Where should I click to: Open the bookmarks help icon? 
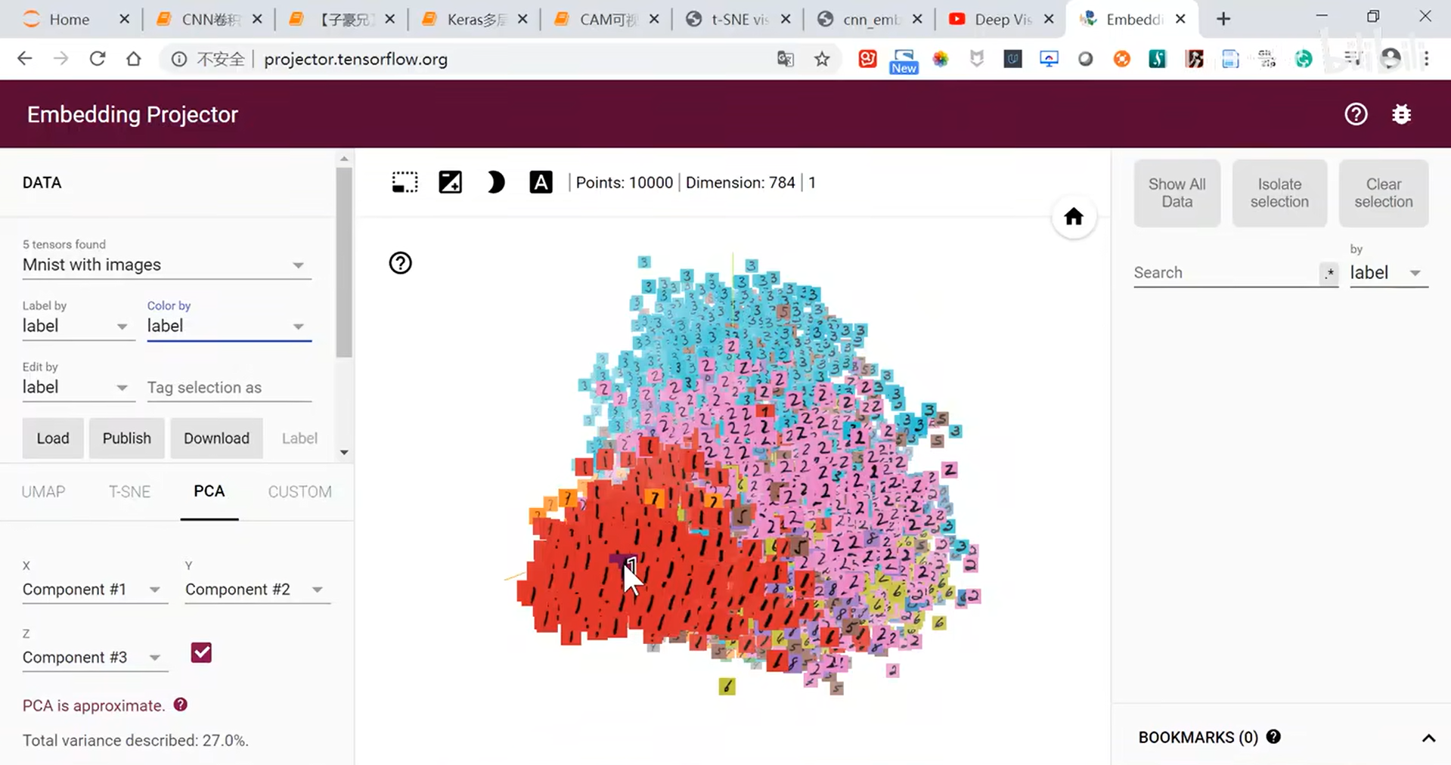tap(1273, 736)
